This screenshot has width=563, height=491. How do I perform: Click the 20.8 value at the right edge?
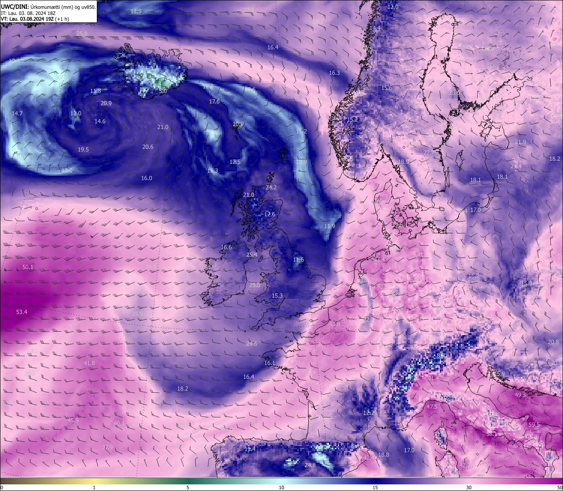pyautogui.click(x=553, y=342)
